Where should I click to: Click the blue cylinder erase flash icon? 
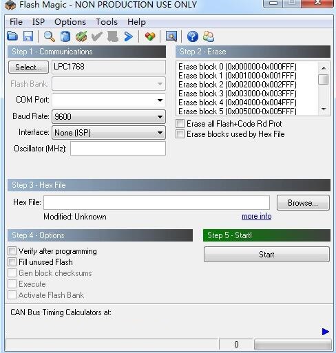click(65, 36)
